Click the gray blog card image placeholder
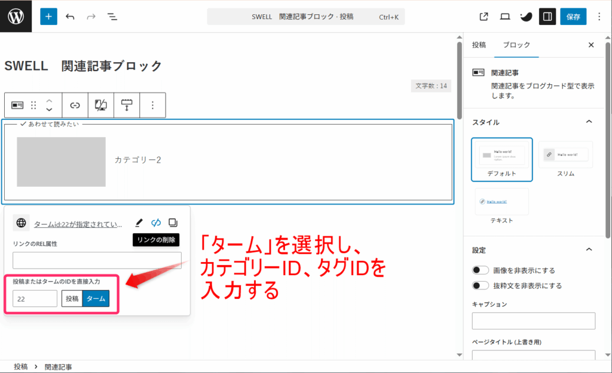 (61, 162)
